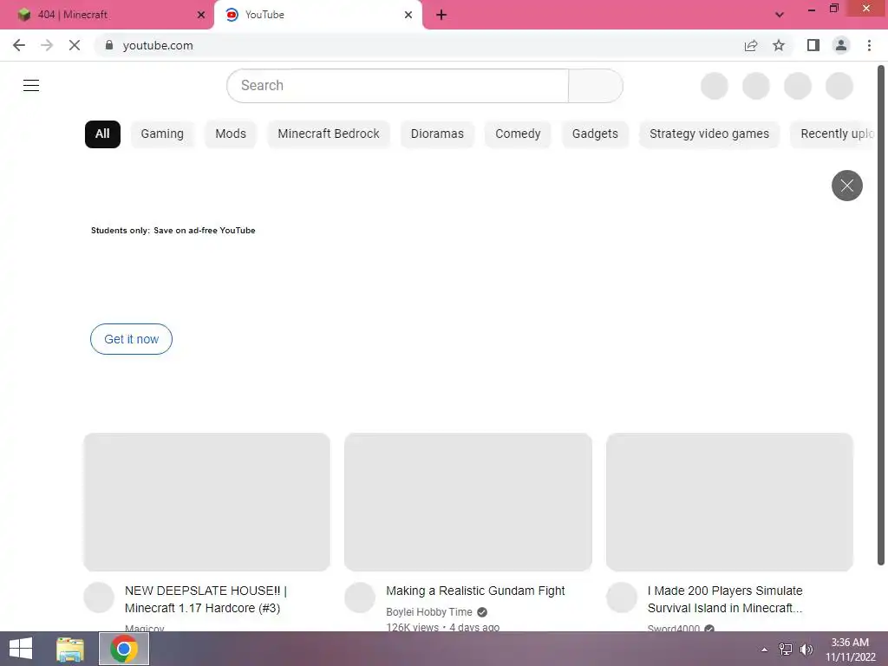Stop loading the page
Screen dimensions: 888x666
[x=75, y=45]
